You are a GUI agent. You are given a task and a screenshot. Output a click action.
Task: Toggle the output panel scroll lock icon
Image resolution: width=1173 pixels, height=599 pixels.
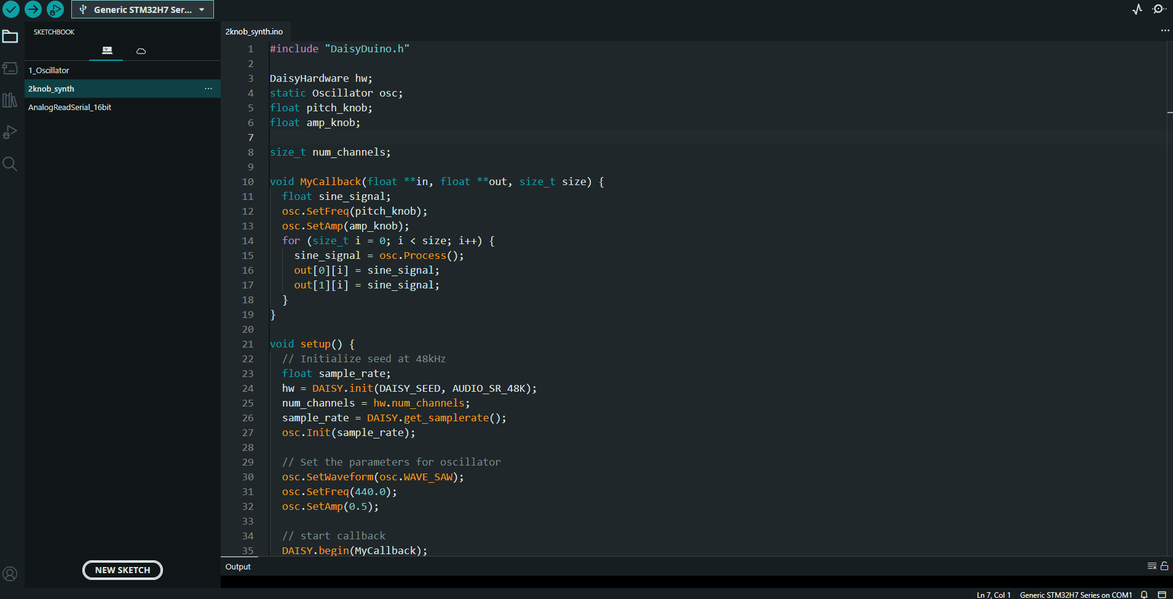click(1164, 566)
